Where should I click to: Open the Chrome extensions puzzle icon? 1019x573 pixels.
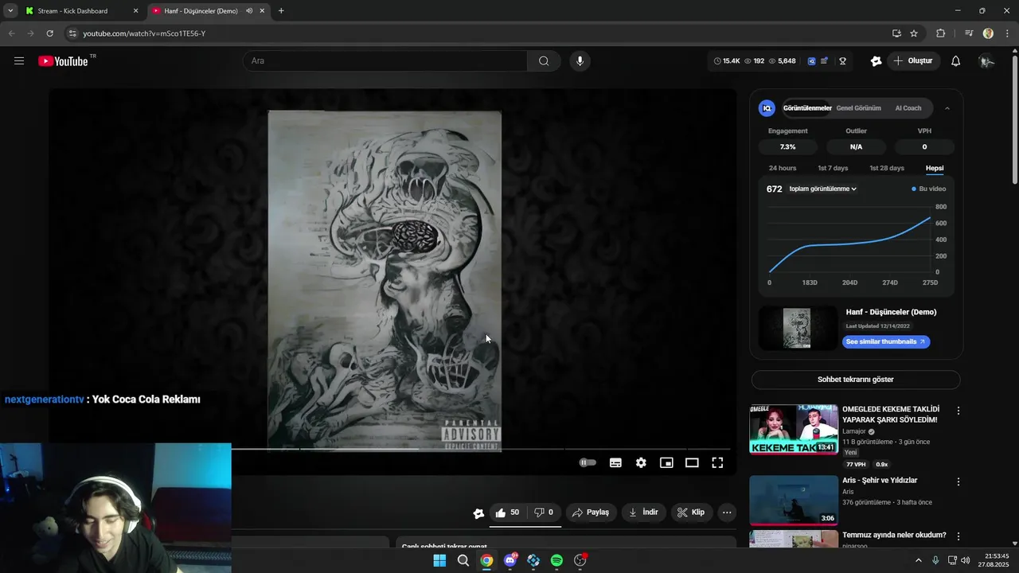tap(940, 33)
